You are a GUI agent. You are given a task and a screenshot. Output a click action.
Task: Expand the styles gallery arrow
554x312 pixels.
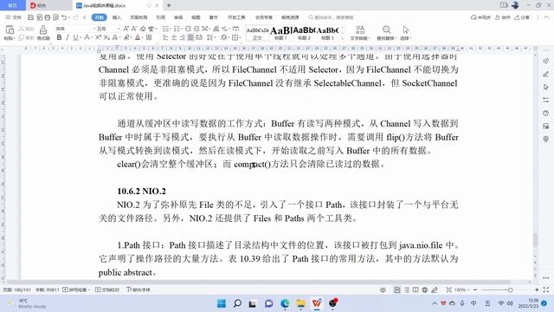pyautogui.click(x=343, y=38)
